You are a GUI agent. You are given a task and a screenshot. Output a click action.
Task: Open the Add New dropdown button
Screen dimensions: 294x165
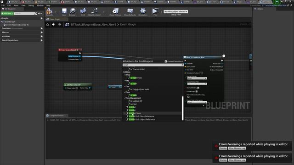[x=7, y=13]
